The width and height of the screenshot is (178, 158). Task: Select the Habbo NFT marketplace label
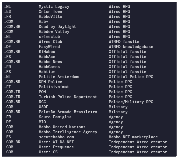coord(133,137)
